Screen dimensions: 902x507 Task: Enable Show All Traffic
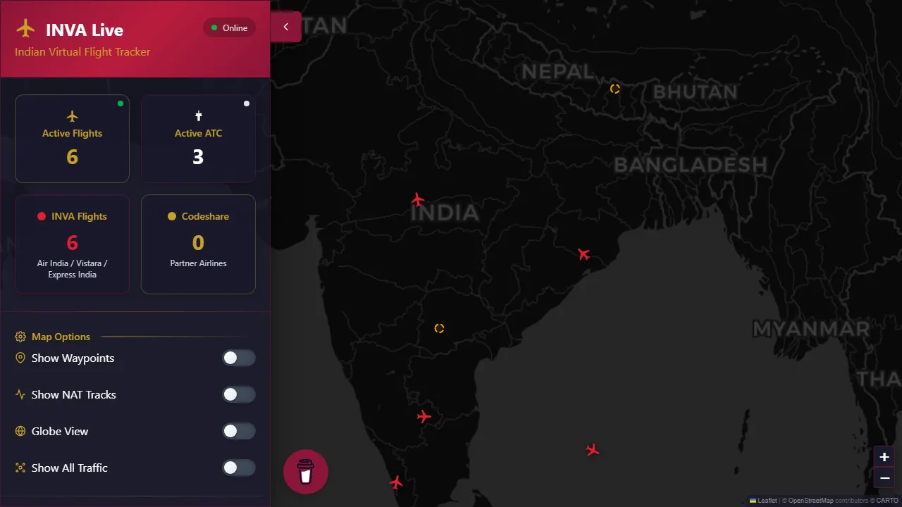pyautogui.click(x=239, y=468)
